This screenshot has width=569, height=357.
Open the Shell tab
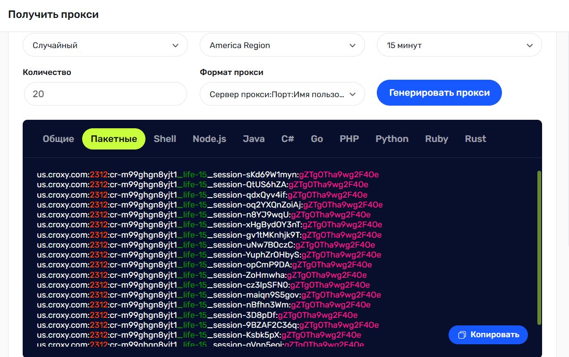165,139
